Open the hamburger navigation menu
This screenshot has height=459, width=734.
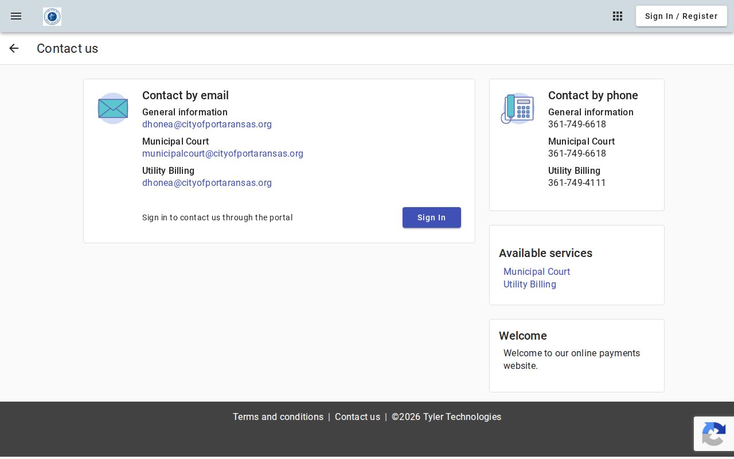point(16,16)
